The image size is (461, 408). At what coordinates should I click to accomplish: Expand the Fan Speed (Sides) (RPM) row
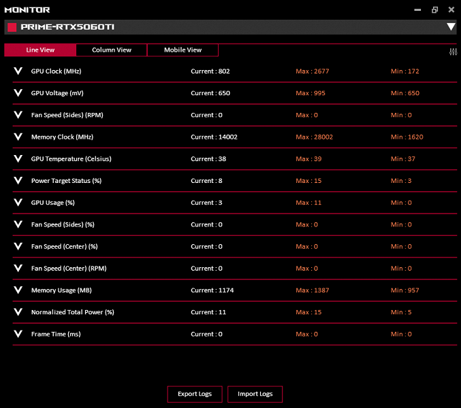point(18,115)
